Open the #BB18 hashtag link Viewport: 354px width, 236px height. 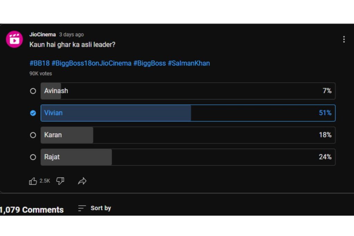39,63
